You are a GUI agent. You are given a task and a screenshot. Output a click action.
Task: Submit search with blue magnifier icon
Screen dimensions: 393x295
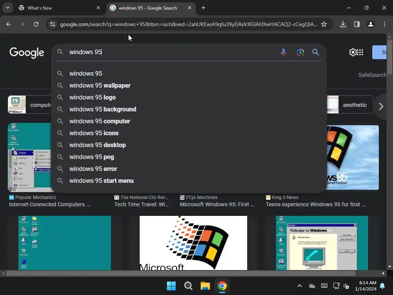[315, 52]
